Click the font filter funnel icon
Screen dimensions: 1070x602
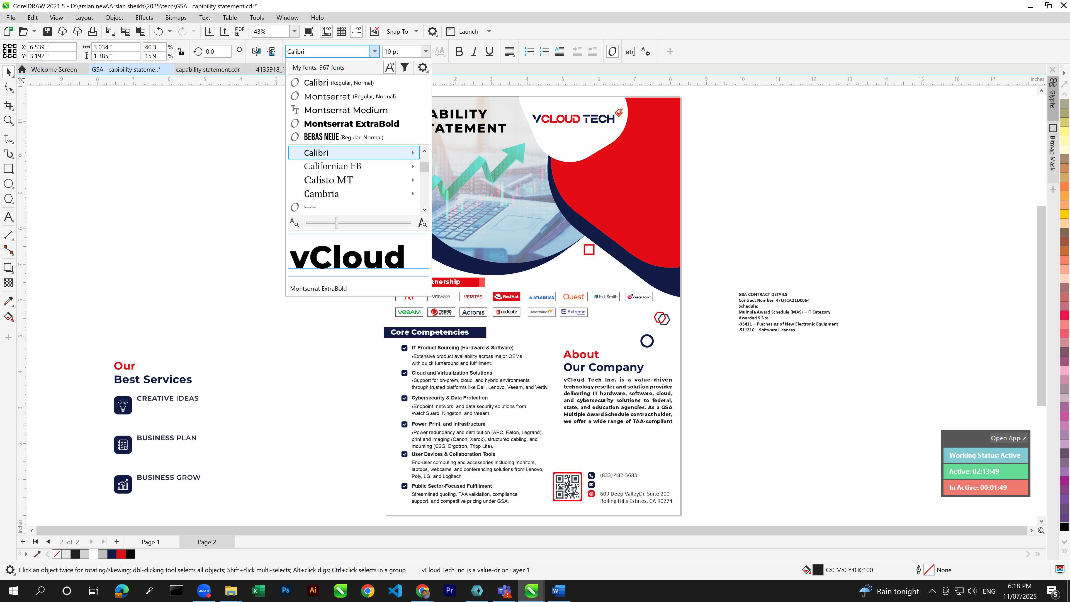tap(405, 67)
